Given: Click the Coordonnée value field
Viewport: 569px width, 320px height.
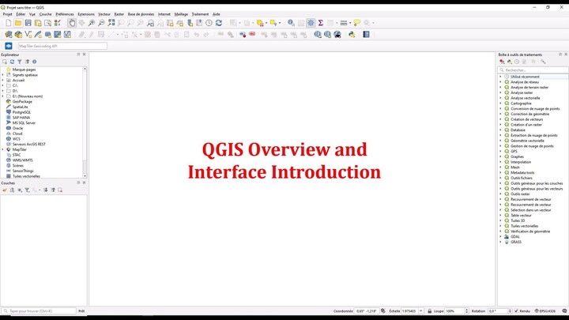Looking at the screenshot, I should point(367,311).
